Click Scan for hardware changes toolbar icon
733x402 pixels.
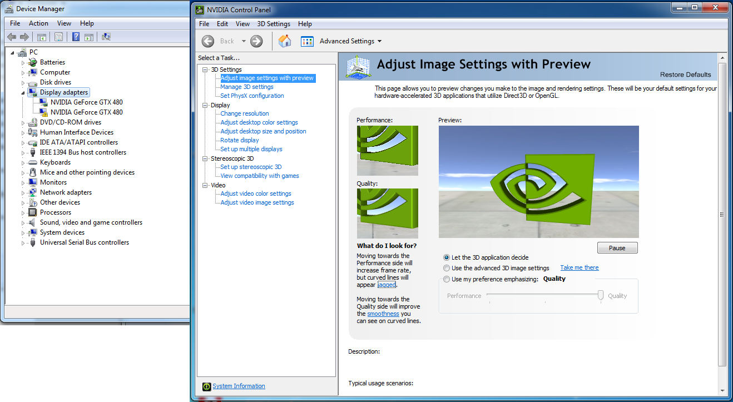click(106, 37)
